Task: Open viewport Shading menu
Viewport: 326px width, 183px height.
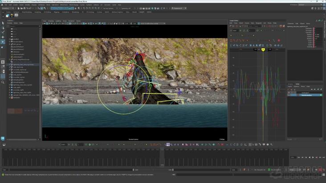Action: click(x=51, y=21)
